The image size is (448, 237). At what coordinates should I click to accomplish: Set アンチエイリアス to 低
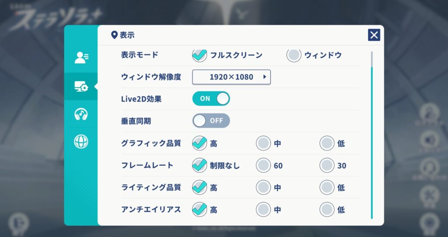[x=327, y=210]
